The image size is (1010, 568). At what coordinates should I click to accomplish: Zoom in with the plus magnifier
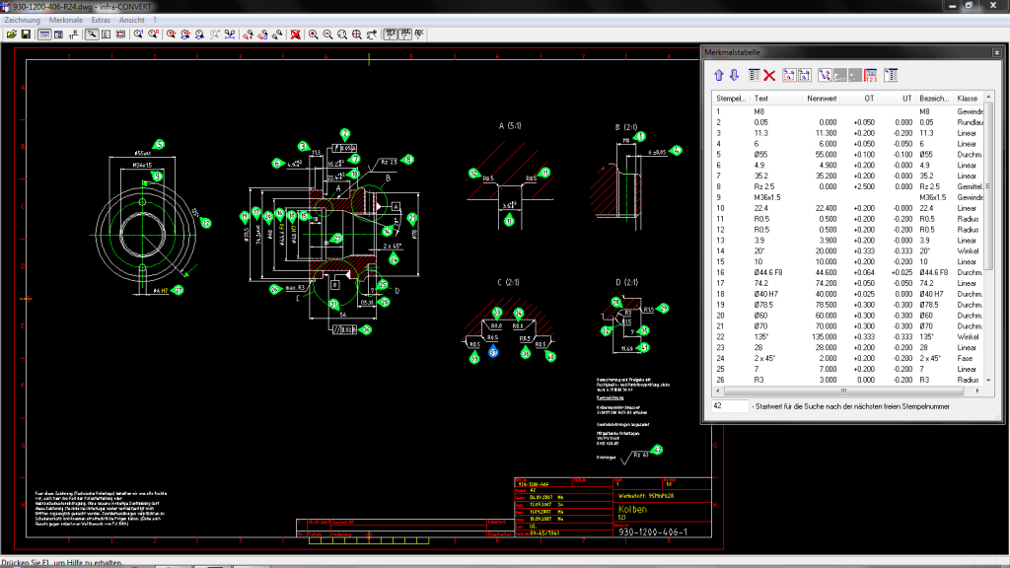[x=313, y=35]
